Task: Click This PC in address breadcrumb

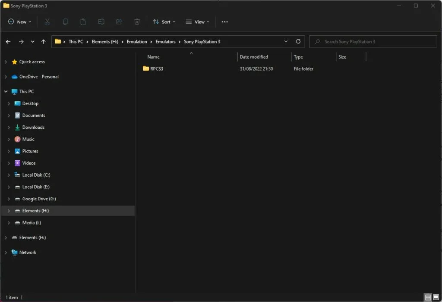Action: coord(76,42)
